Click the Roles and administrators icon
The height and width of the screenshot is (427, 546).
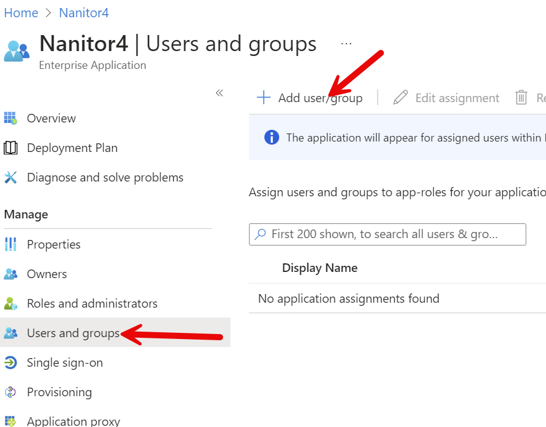[x=11, y=303]
